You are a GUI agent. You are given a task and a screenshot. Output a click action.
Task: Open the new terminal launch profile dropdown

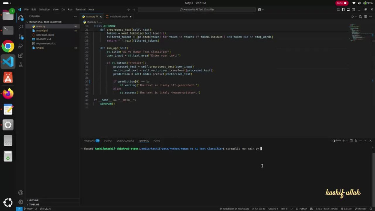pos(347,141)
